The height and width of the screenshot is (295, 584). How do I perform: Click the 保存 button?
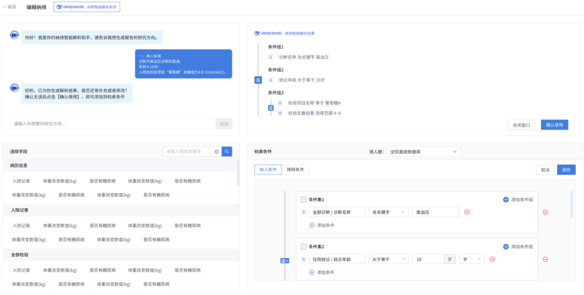(566, 170)
